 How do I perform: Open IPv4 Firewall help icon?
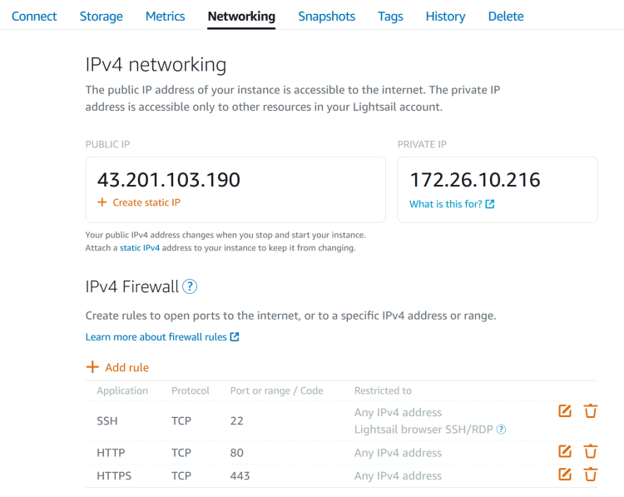(190, 287)
